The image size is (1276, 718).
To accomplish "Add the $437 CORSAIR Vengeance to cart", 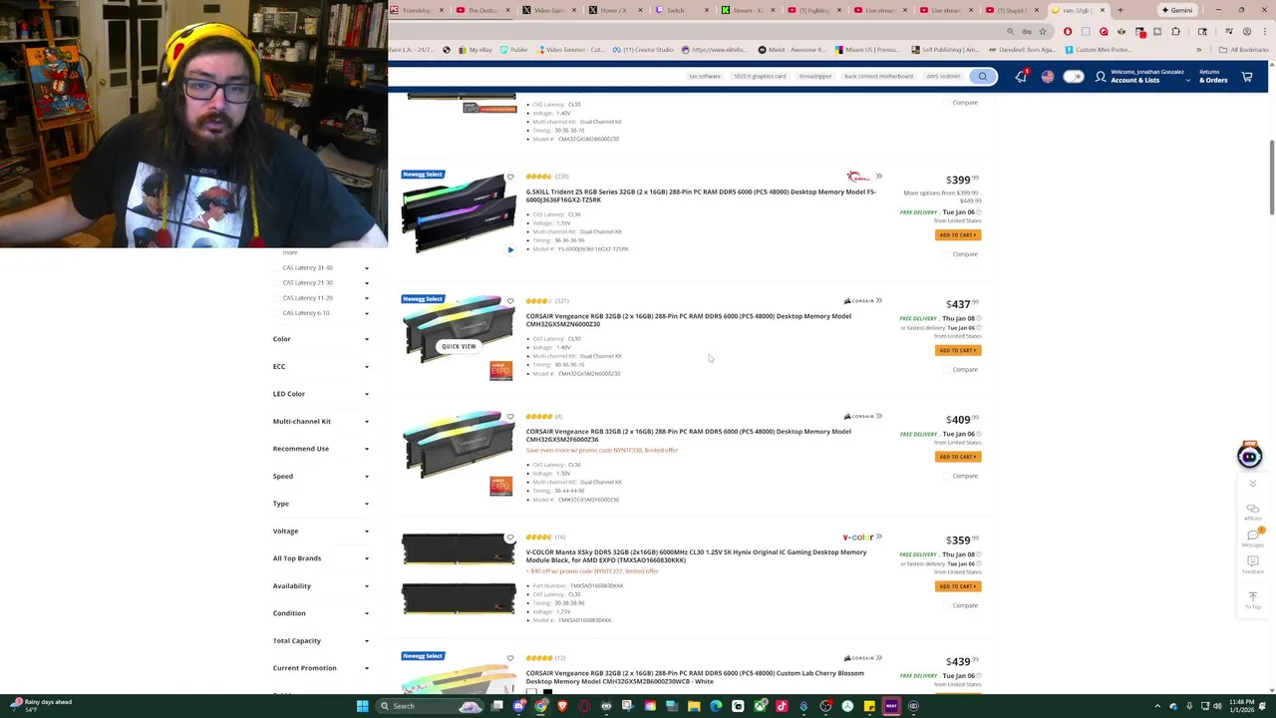I will point(958,350).
